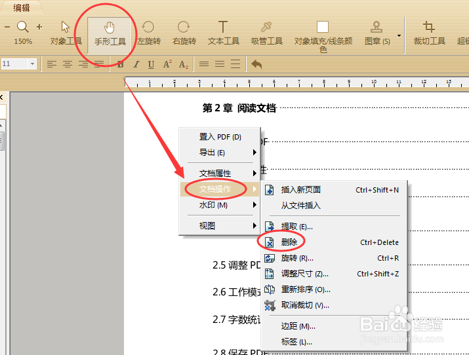Align text right
Viewport: 469px width, 355px height.
[x=83, y=64]
